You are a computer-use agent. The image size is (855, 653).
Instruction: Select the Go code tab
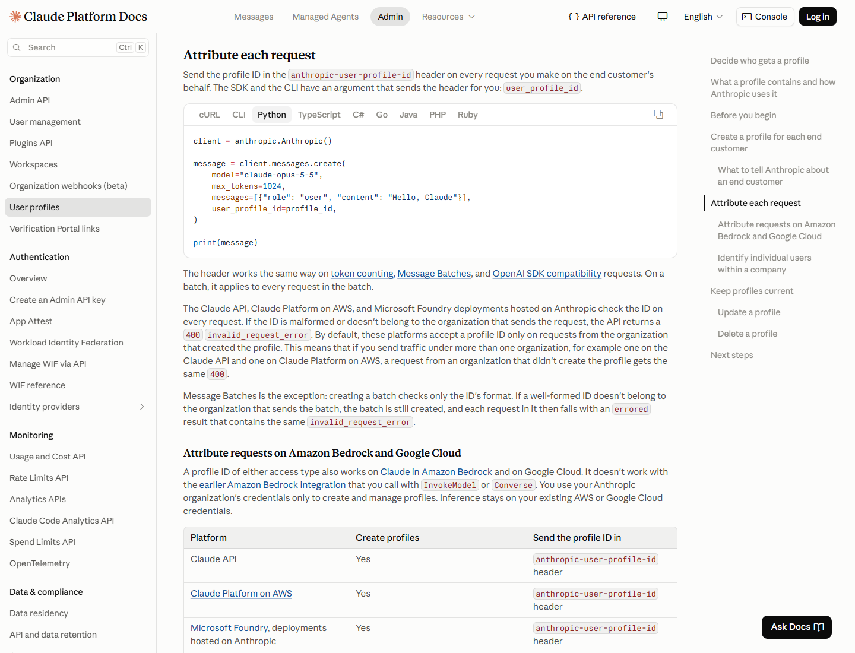382,115
